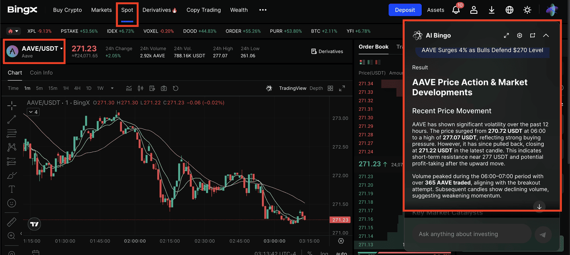Switch chart to Depth view
570x255 pixels.
316,88
